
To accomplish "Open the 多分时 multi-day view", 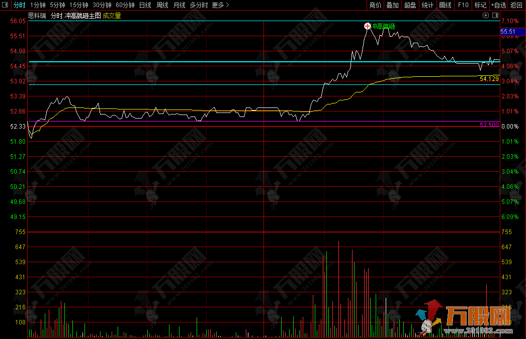I will [199, 5].
